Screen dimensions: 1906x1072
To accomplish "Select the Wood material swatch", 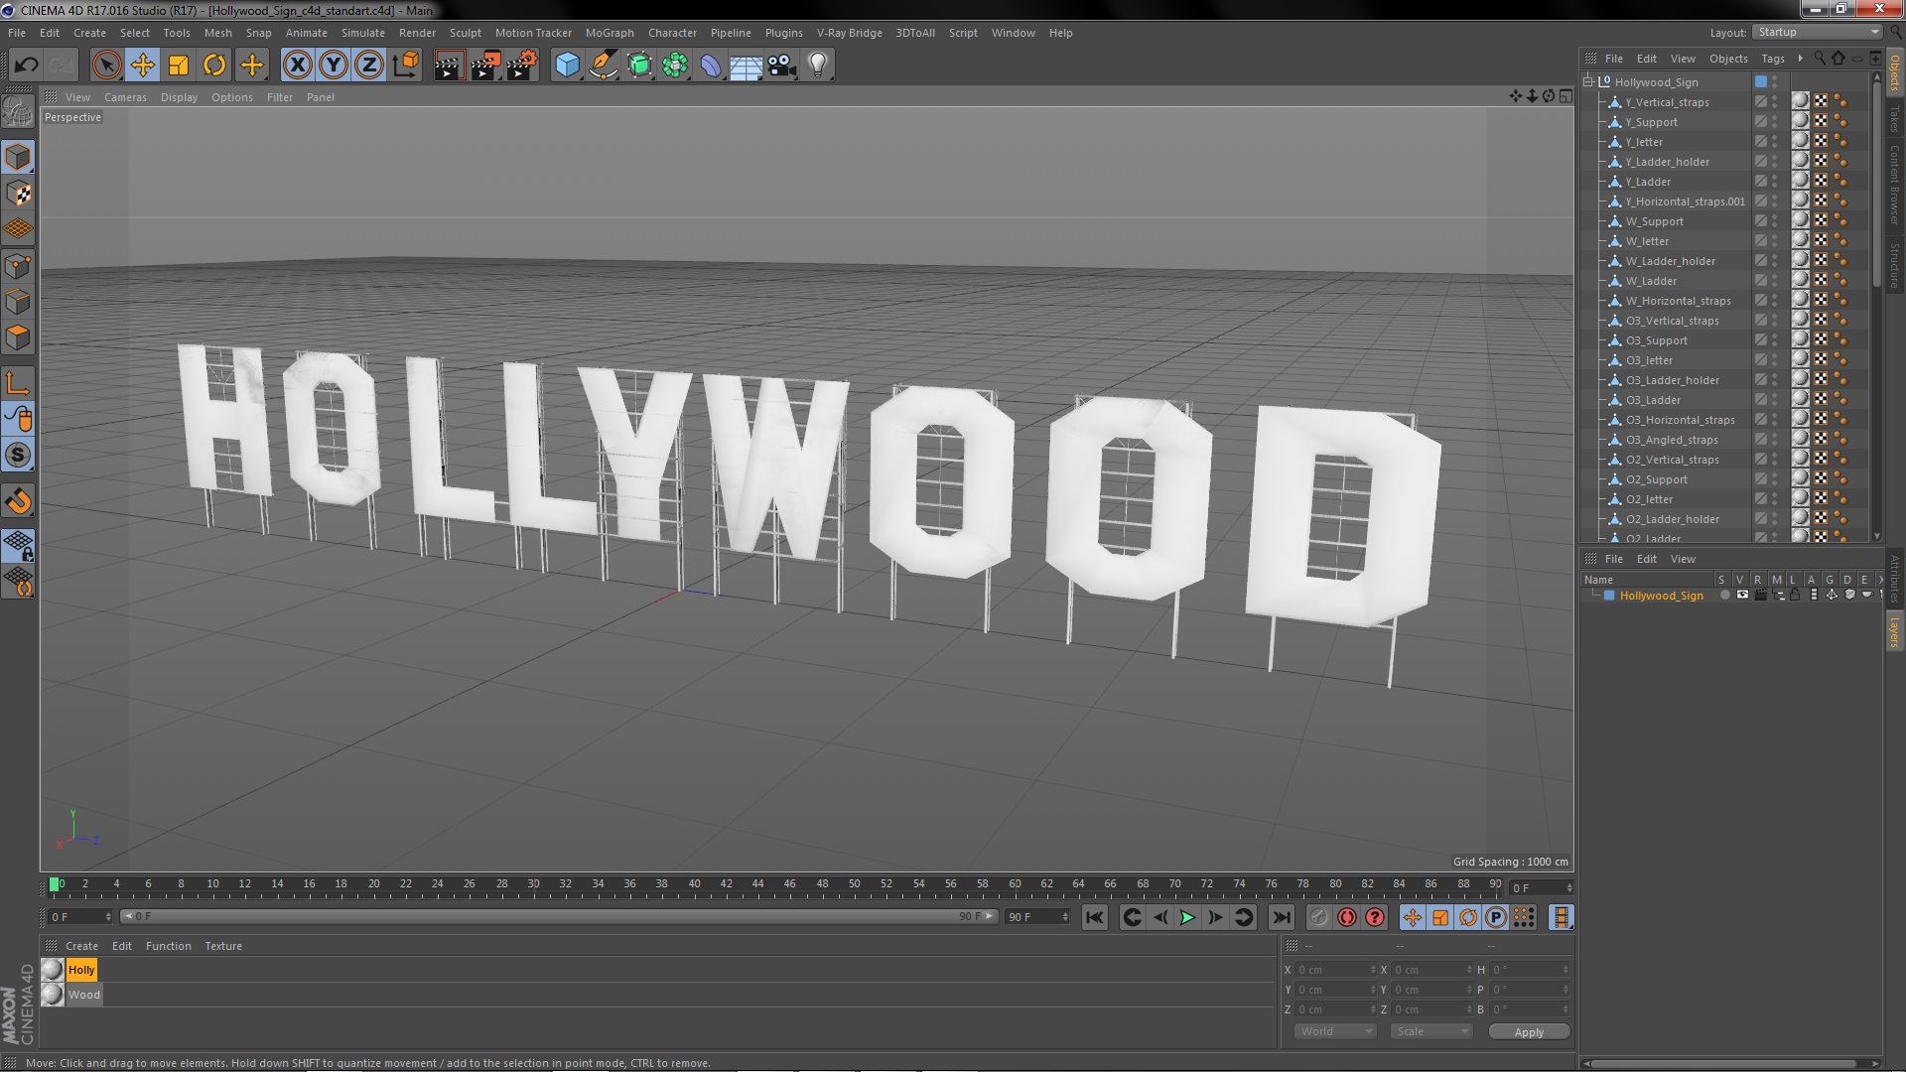I will pos(53,994).
